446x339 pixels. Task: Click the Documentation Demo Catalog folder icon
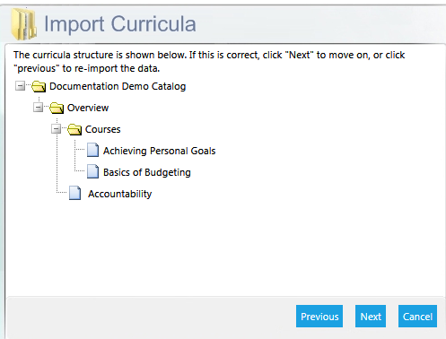[39, 86]
